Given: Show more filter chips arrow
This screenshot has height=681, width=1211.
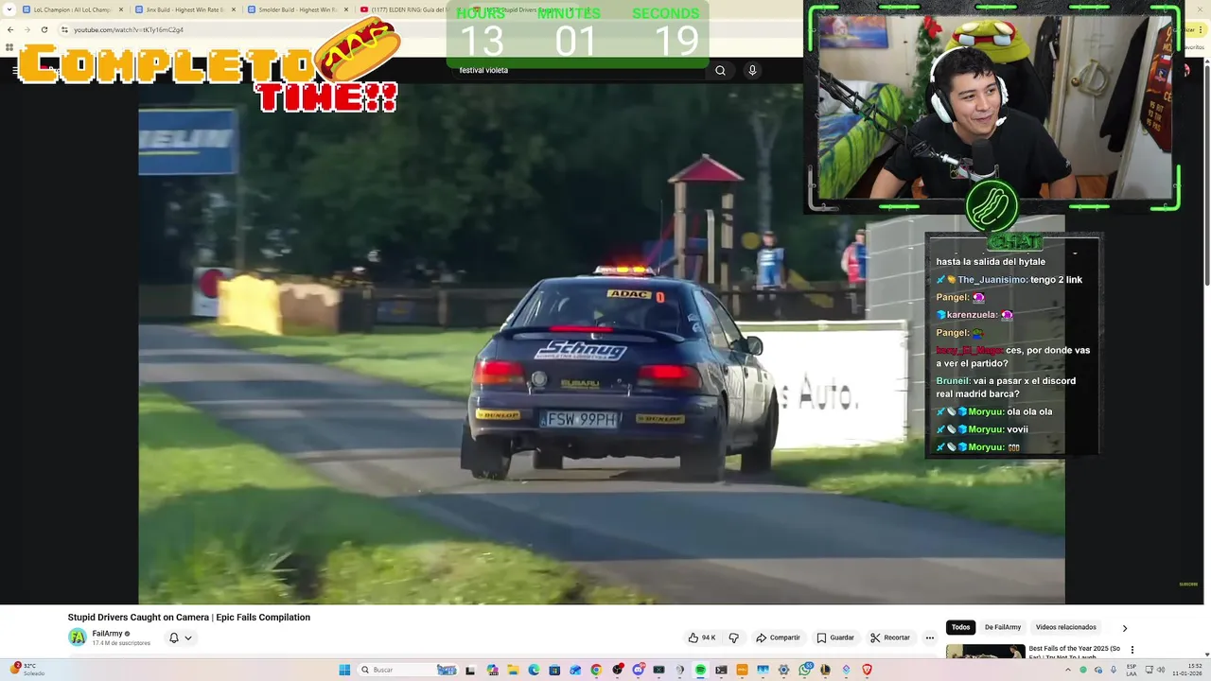Looking at the screenshot, I should point(1124,628).
